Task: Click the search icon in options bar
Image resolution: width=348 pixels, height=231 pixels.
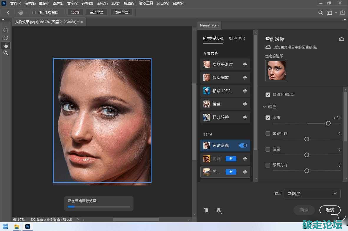Action: coord(321,13)
